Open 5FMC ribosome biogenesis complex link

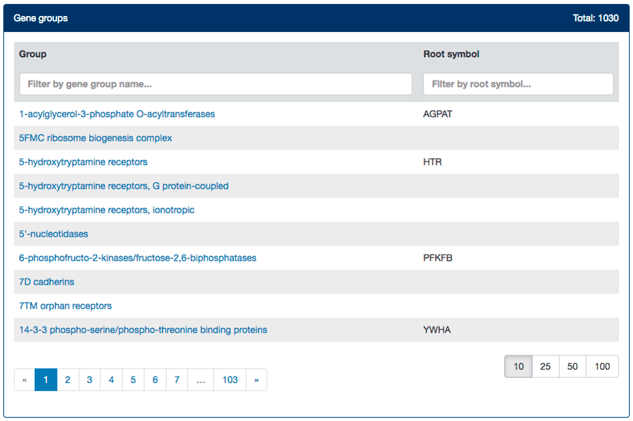tap(96, 138)
